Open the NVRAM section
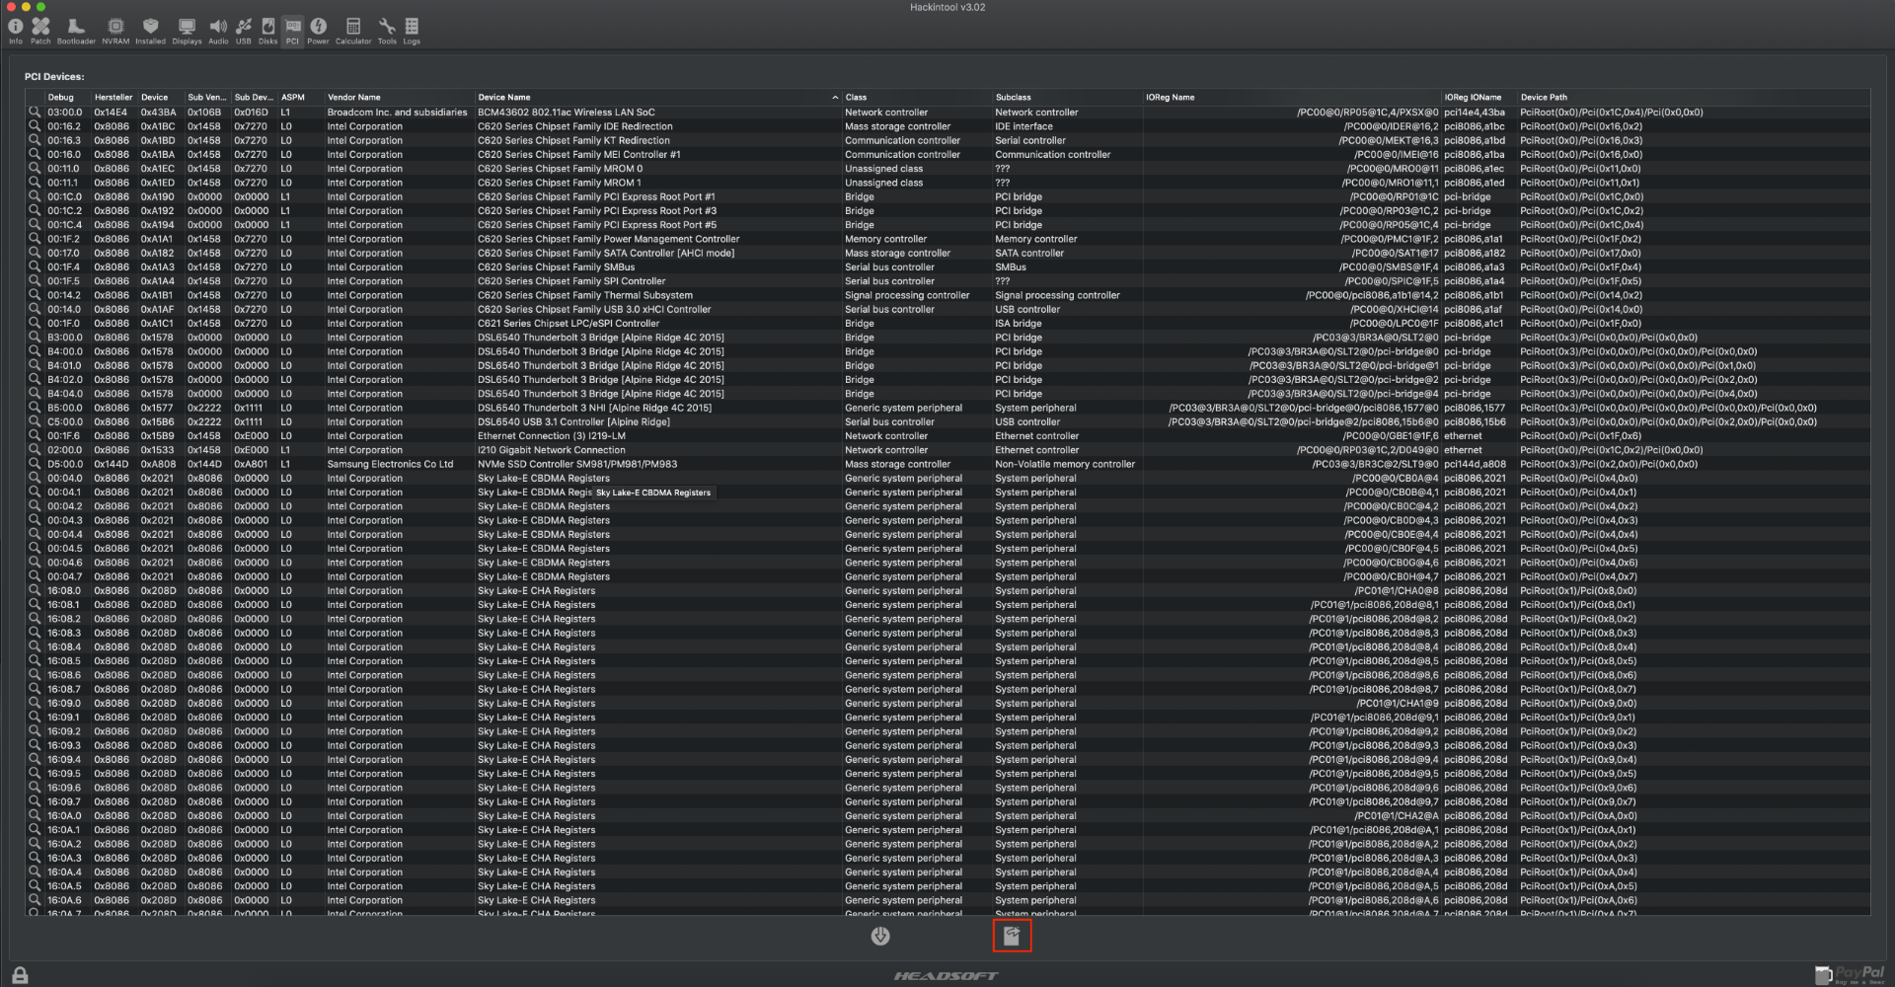This screenshot has height=987, width=1895. [115, 31]
